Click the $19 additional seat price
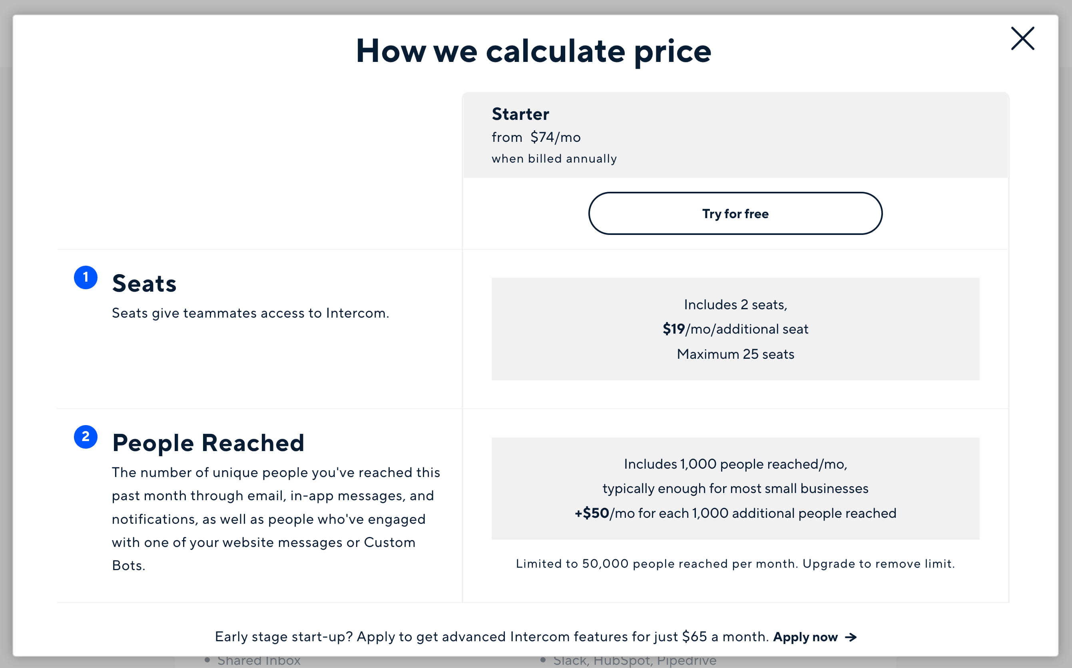The image size is (1072, 668). pyautogui.click(x=674, y=329)
